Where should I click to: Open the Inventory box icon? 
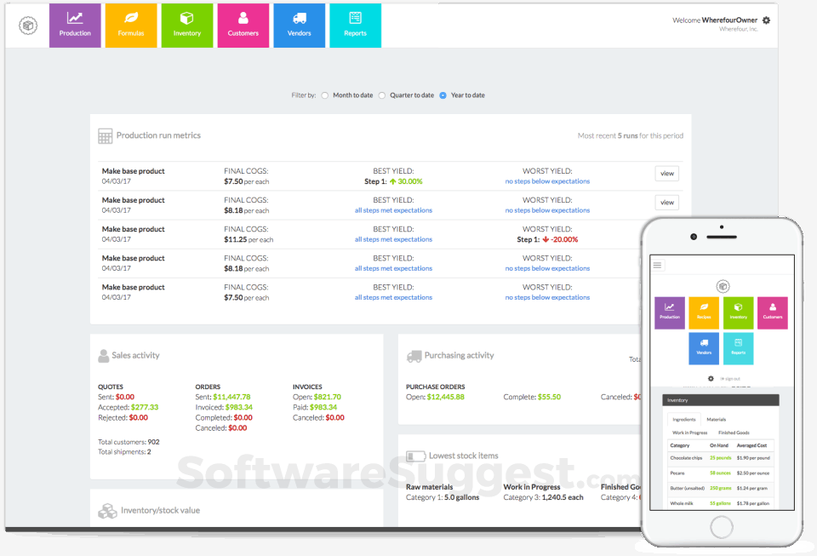click(187, 26)
